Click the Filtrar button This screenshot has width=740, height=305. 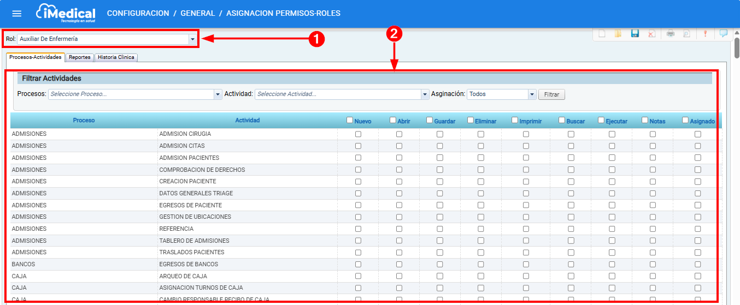click(x=551, y=95)
